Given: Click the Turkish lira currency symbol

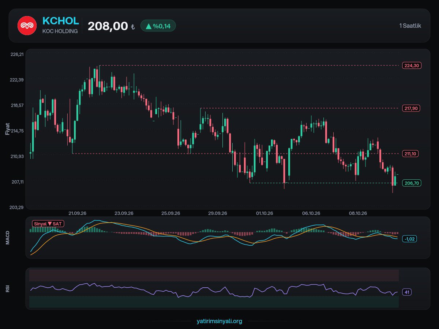Looking at the screenshot, I should pos(133,27).
